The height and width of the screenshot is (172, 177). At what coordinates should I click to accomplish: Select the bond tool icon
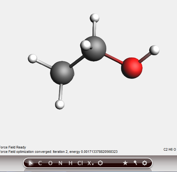click(135, 163)
